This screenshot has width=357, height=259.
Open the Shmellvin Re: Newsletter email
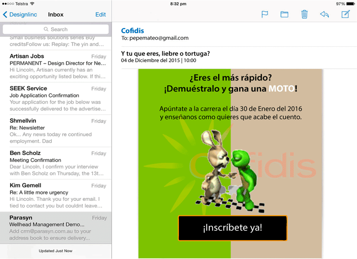click(56, 131)
